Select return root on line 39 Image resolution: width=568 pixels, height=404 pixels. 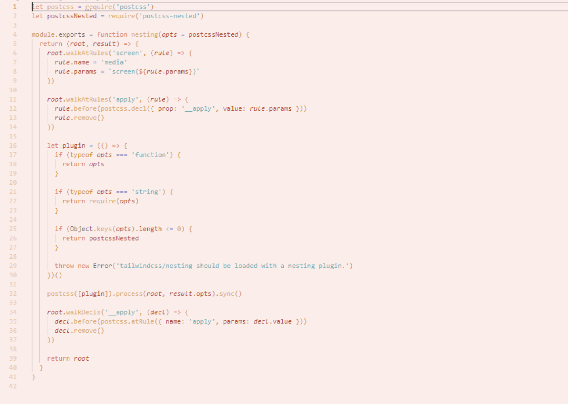tap(68, 358)
